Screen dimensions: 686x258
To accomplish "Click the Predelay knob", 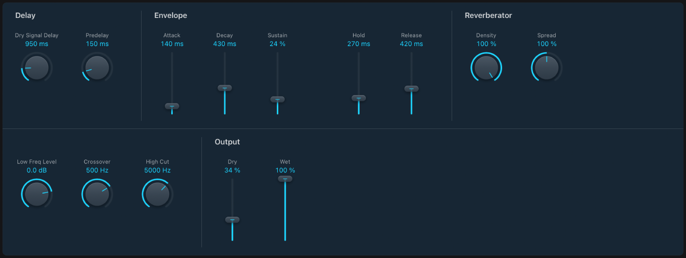I will pos(97,67).
